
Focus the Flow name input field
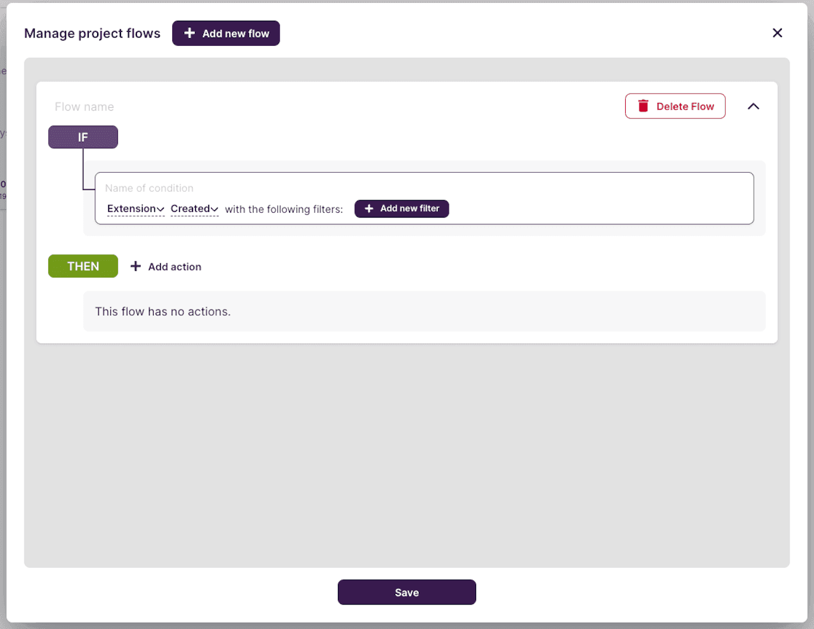(x=238, y=107)
